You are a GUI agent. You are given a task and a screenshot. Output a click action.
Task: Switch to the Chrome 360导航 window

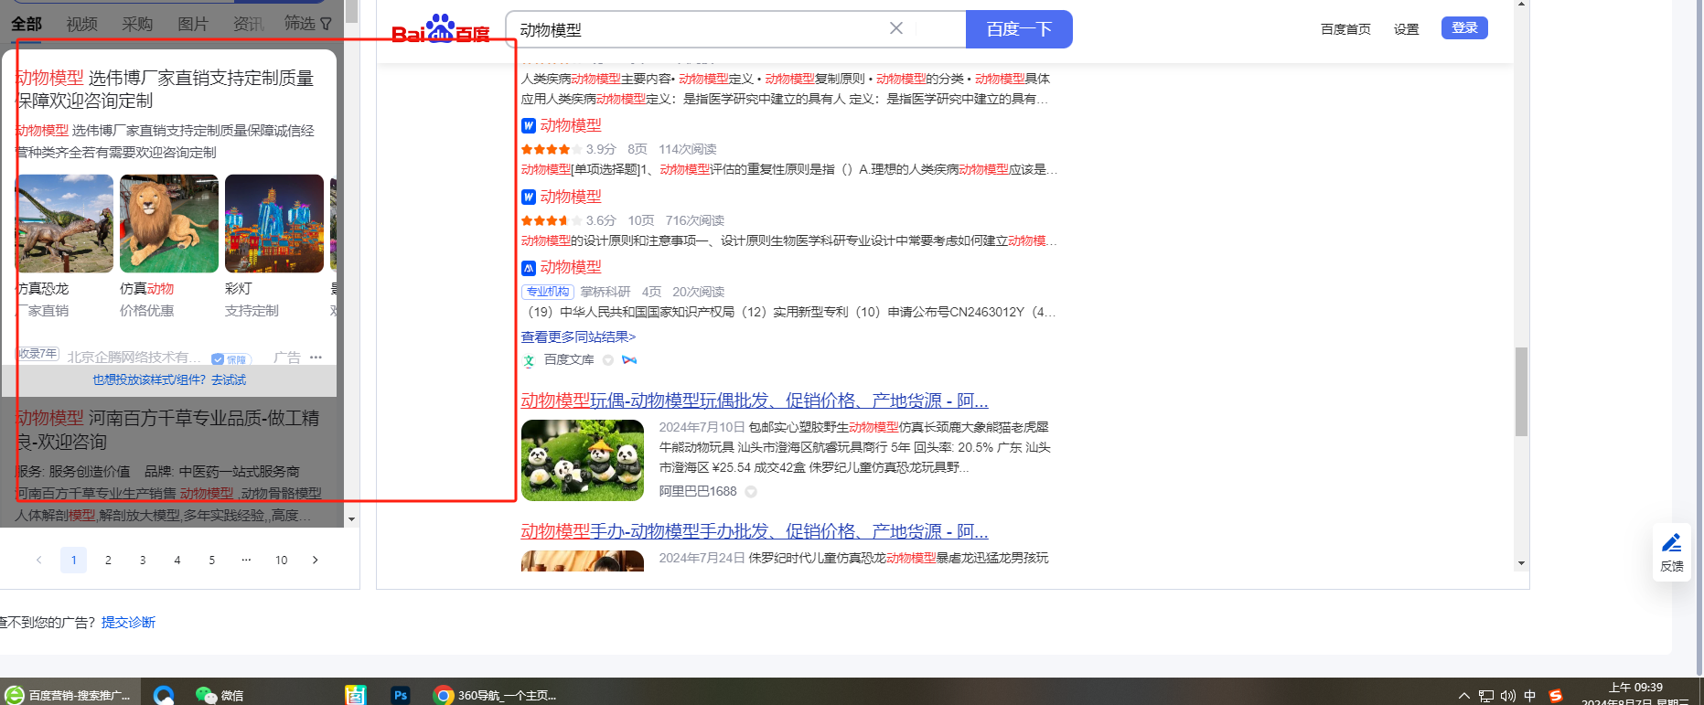pyautogui.click(x=495, y=695)
